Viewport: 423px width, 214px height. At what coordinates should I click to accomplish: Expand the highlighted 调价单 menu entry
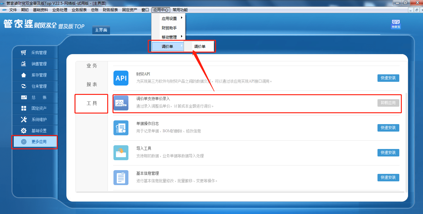point(168,46)
